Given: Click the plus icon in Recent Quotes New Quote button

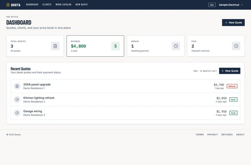Looking at the screenshot, I should [222, 71].
